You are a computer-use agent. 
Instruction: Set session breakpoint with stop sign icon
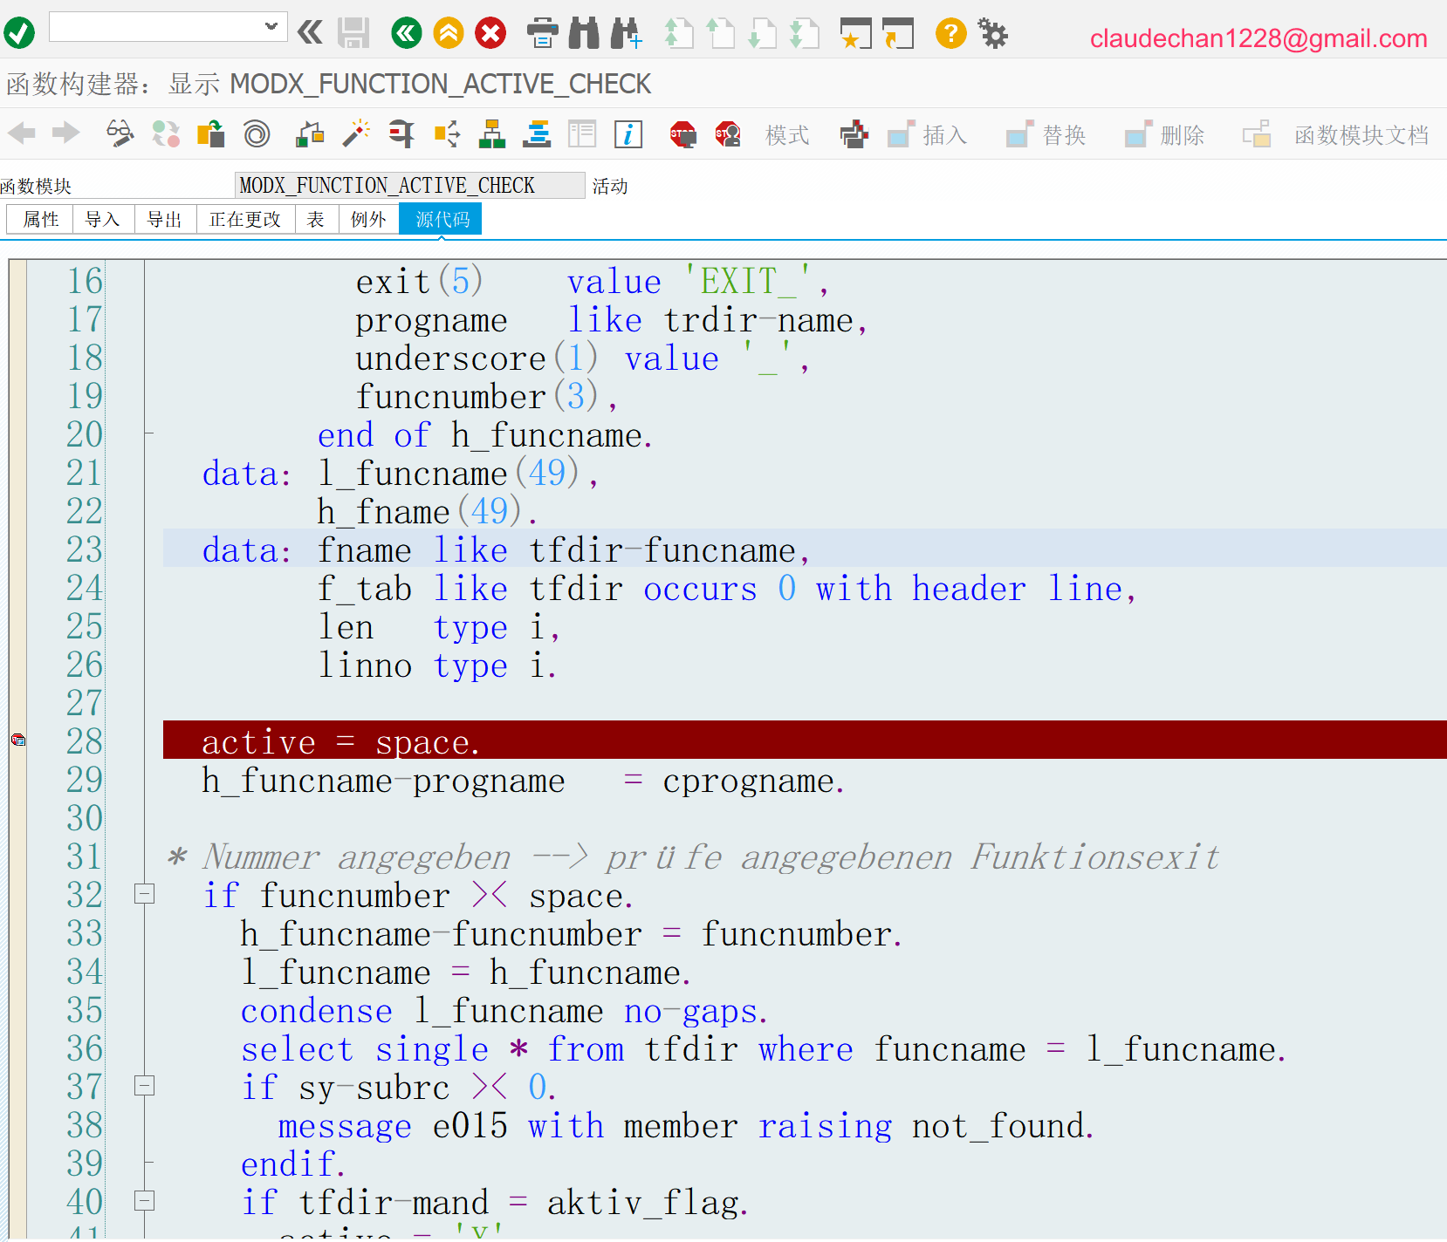coord(682,134)
